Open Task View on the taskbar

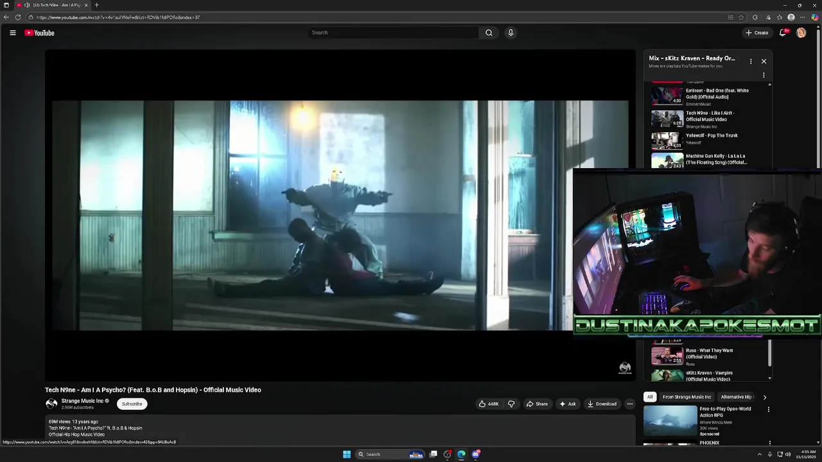433,454
